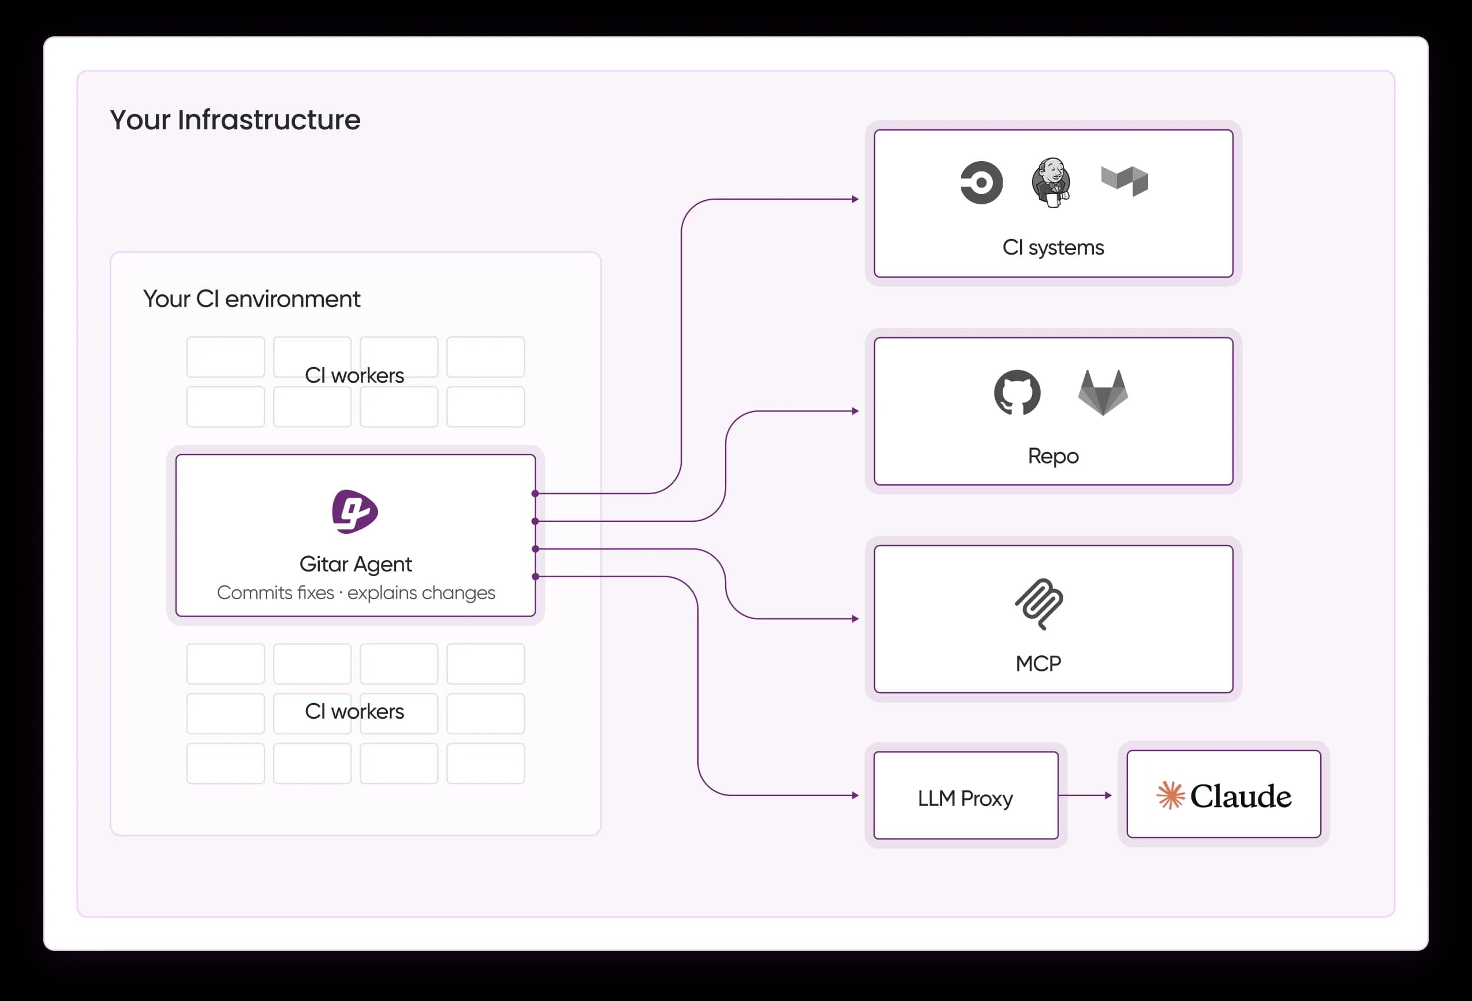
Task: Click the Gitar Agent card
Action: point(354,534)
